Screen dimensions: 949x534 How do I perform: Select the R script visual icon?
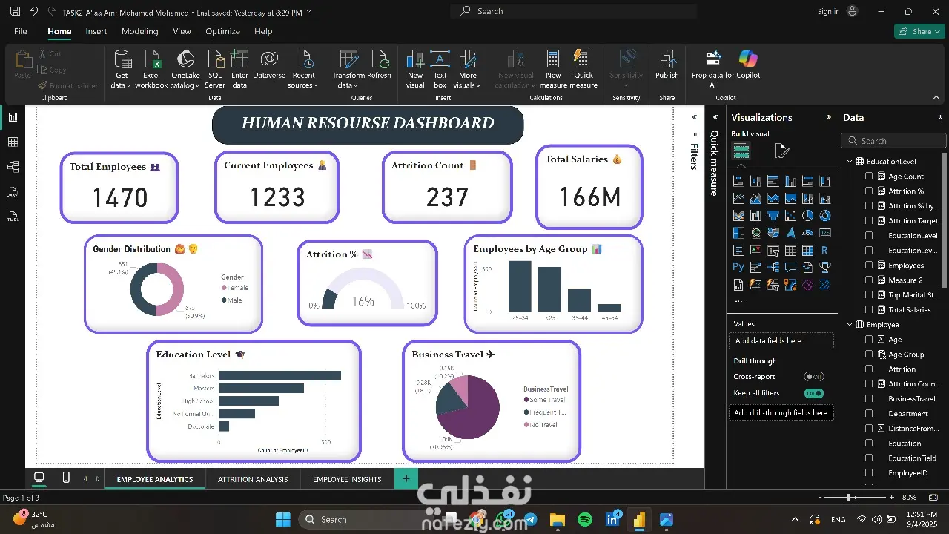[824, 251]
